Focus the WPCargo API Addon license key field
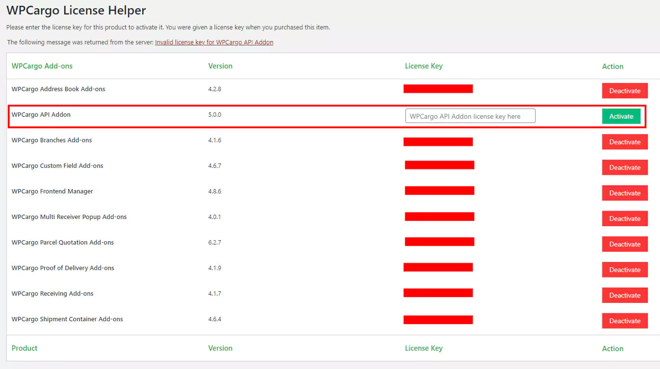 click(470, 116)
